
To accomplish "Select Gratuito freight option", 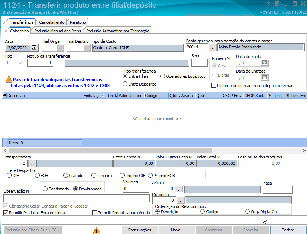I will coord(73,176).
